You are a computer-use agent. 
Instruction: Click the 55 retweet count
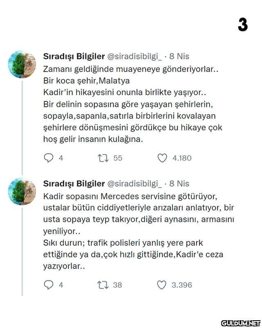[118, 158]
